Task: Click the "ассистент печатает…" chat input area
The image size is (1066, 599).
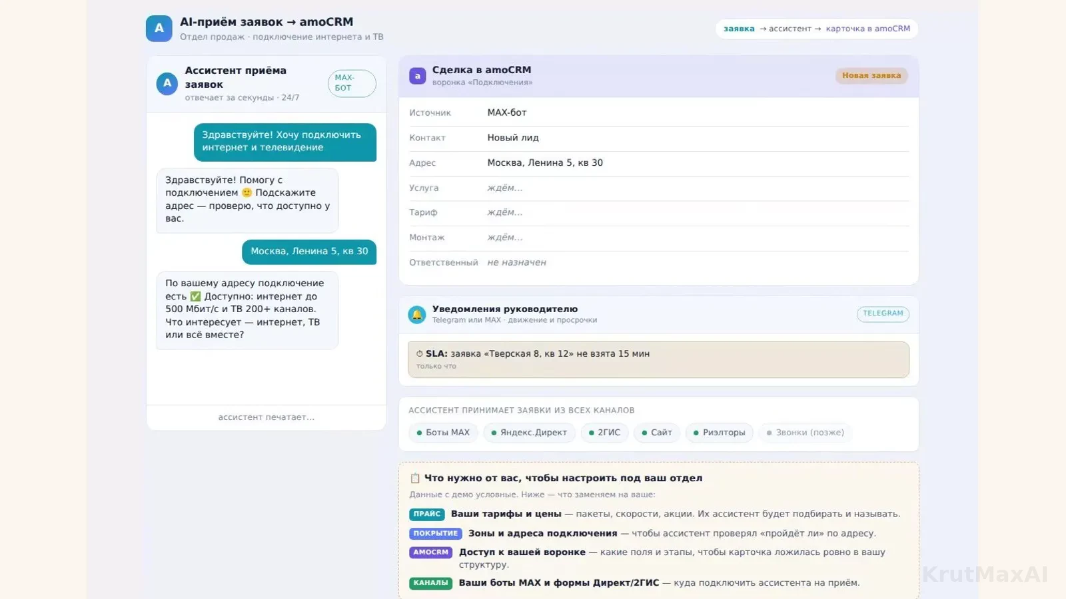Action: pyautogui.click(x=266, y=417)
